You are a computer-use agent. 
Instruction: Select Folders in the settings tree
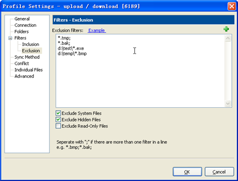21,31
